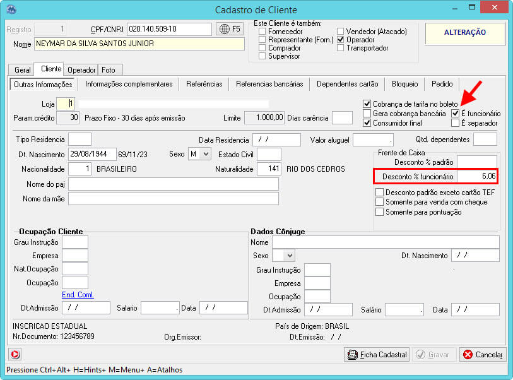This screenshot has width=513, height=380.
Task: Click the client Salario field
Action: pyautogui.click(x=160, y=307)
